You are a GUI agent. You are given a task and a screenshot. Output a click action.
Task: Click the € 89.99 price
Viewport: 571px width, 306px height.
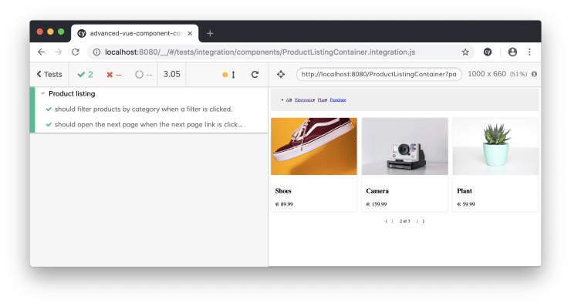click(x=284, y=204)
